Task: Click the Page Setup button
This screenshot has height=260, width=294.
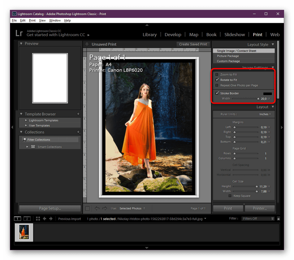Action: coord(50,208)
